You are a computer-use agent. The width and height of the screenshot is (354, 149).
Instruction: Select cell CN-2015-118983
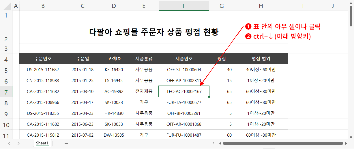(x=43, y=81)
